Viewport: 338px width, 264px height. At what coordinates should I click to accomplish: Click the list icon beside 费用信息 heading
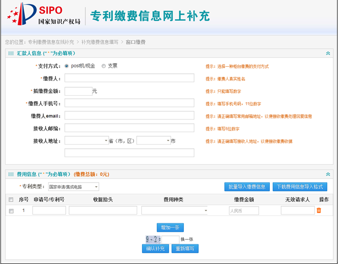[x=11, y=174]
